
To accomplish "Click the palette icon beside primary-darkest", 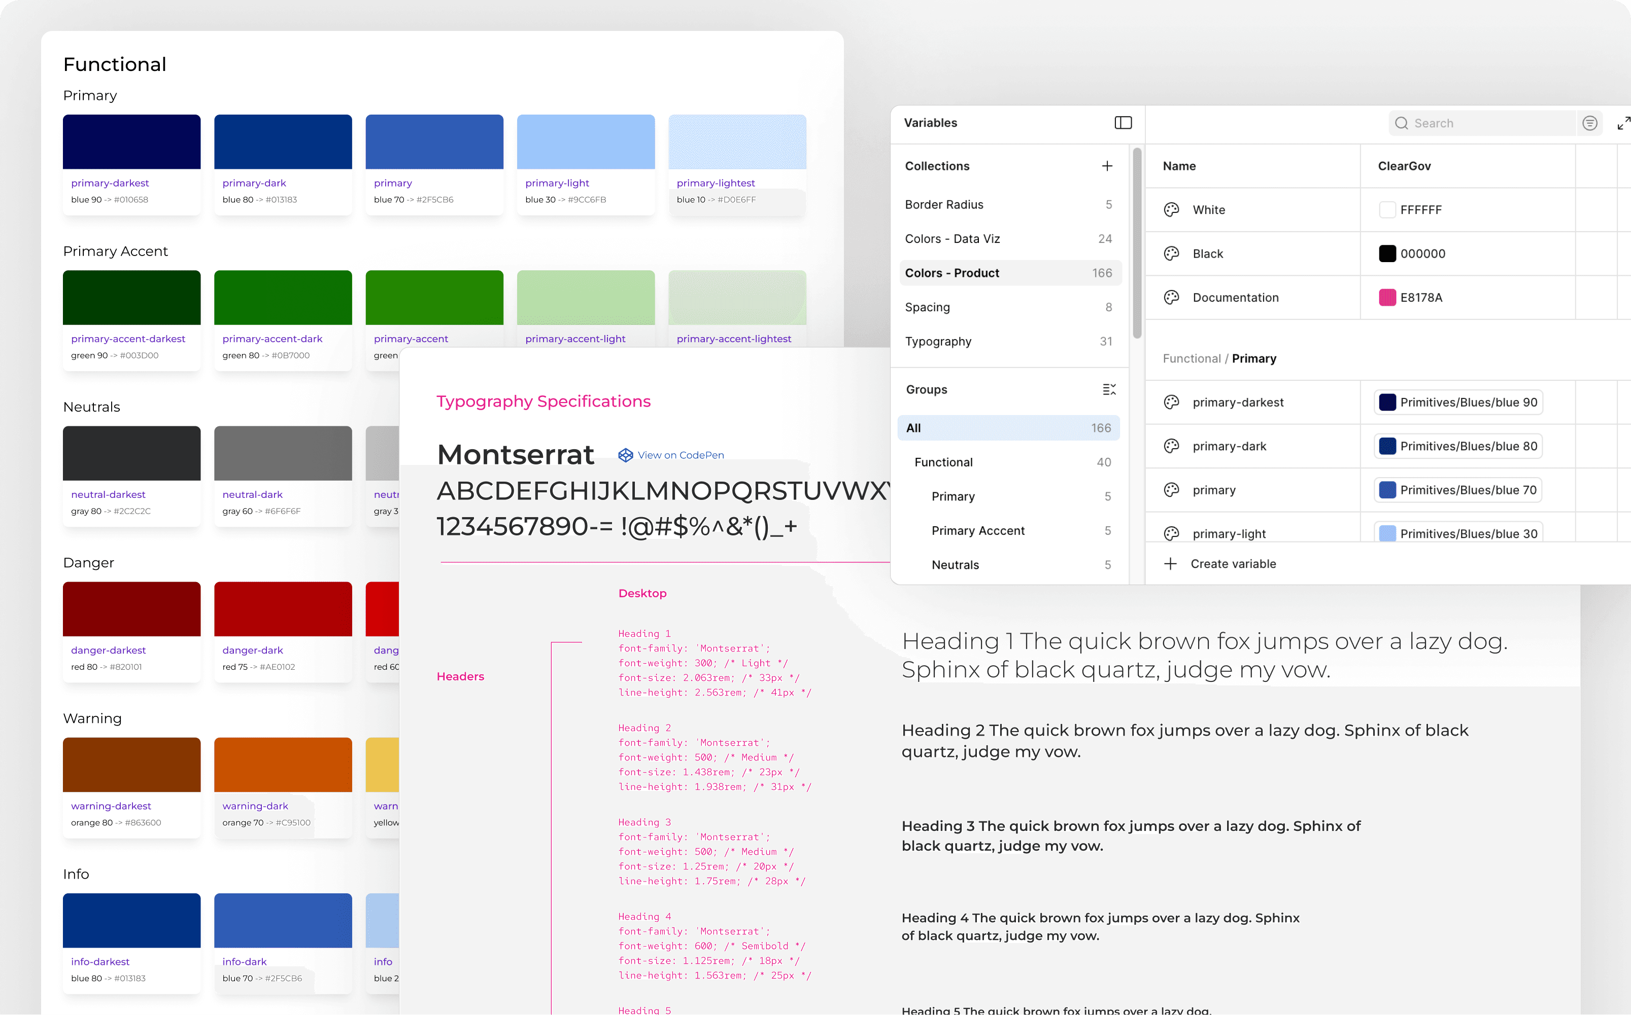I will [x=1172, y=402].
